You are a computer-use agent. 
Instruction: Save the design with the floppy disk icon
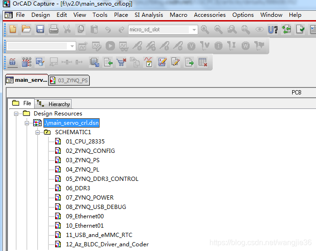click(40, 29)
